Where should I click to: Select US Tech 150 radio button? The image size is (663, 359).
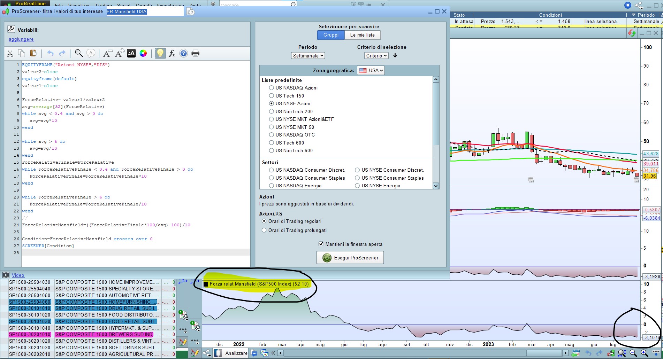tap(271, 96)
